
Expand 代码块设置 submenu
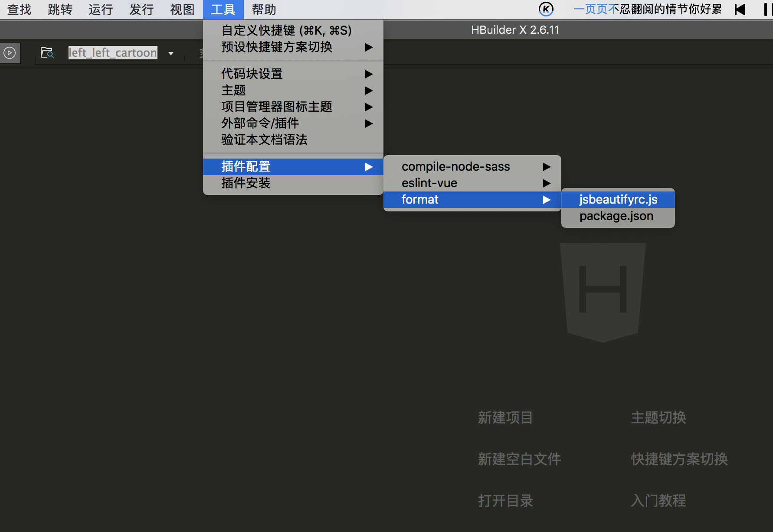[293, 74]
